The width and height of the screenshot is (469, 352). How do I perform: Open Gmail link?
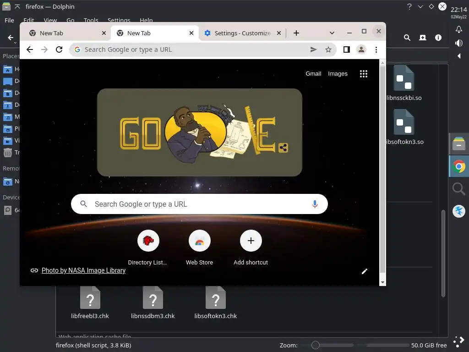313,74
